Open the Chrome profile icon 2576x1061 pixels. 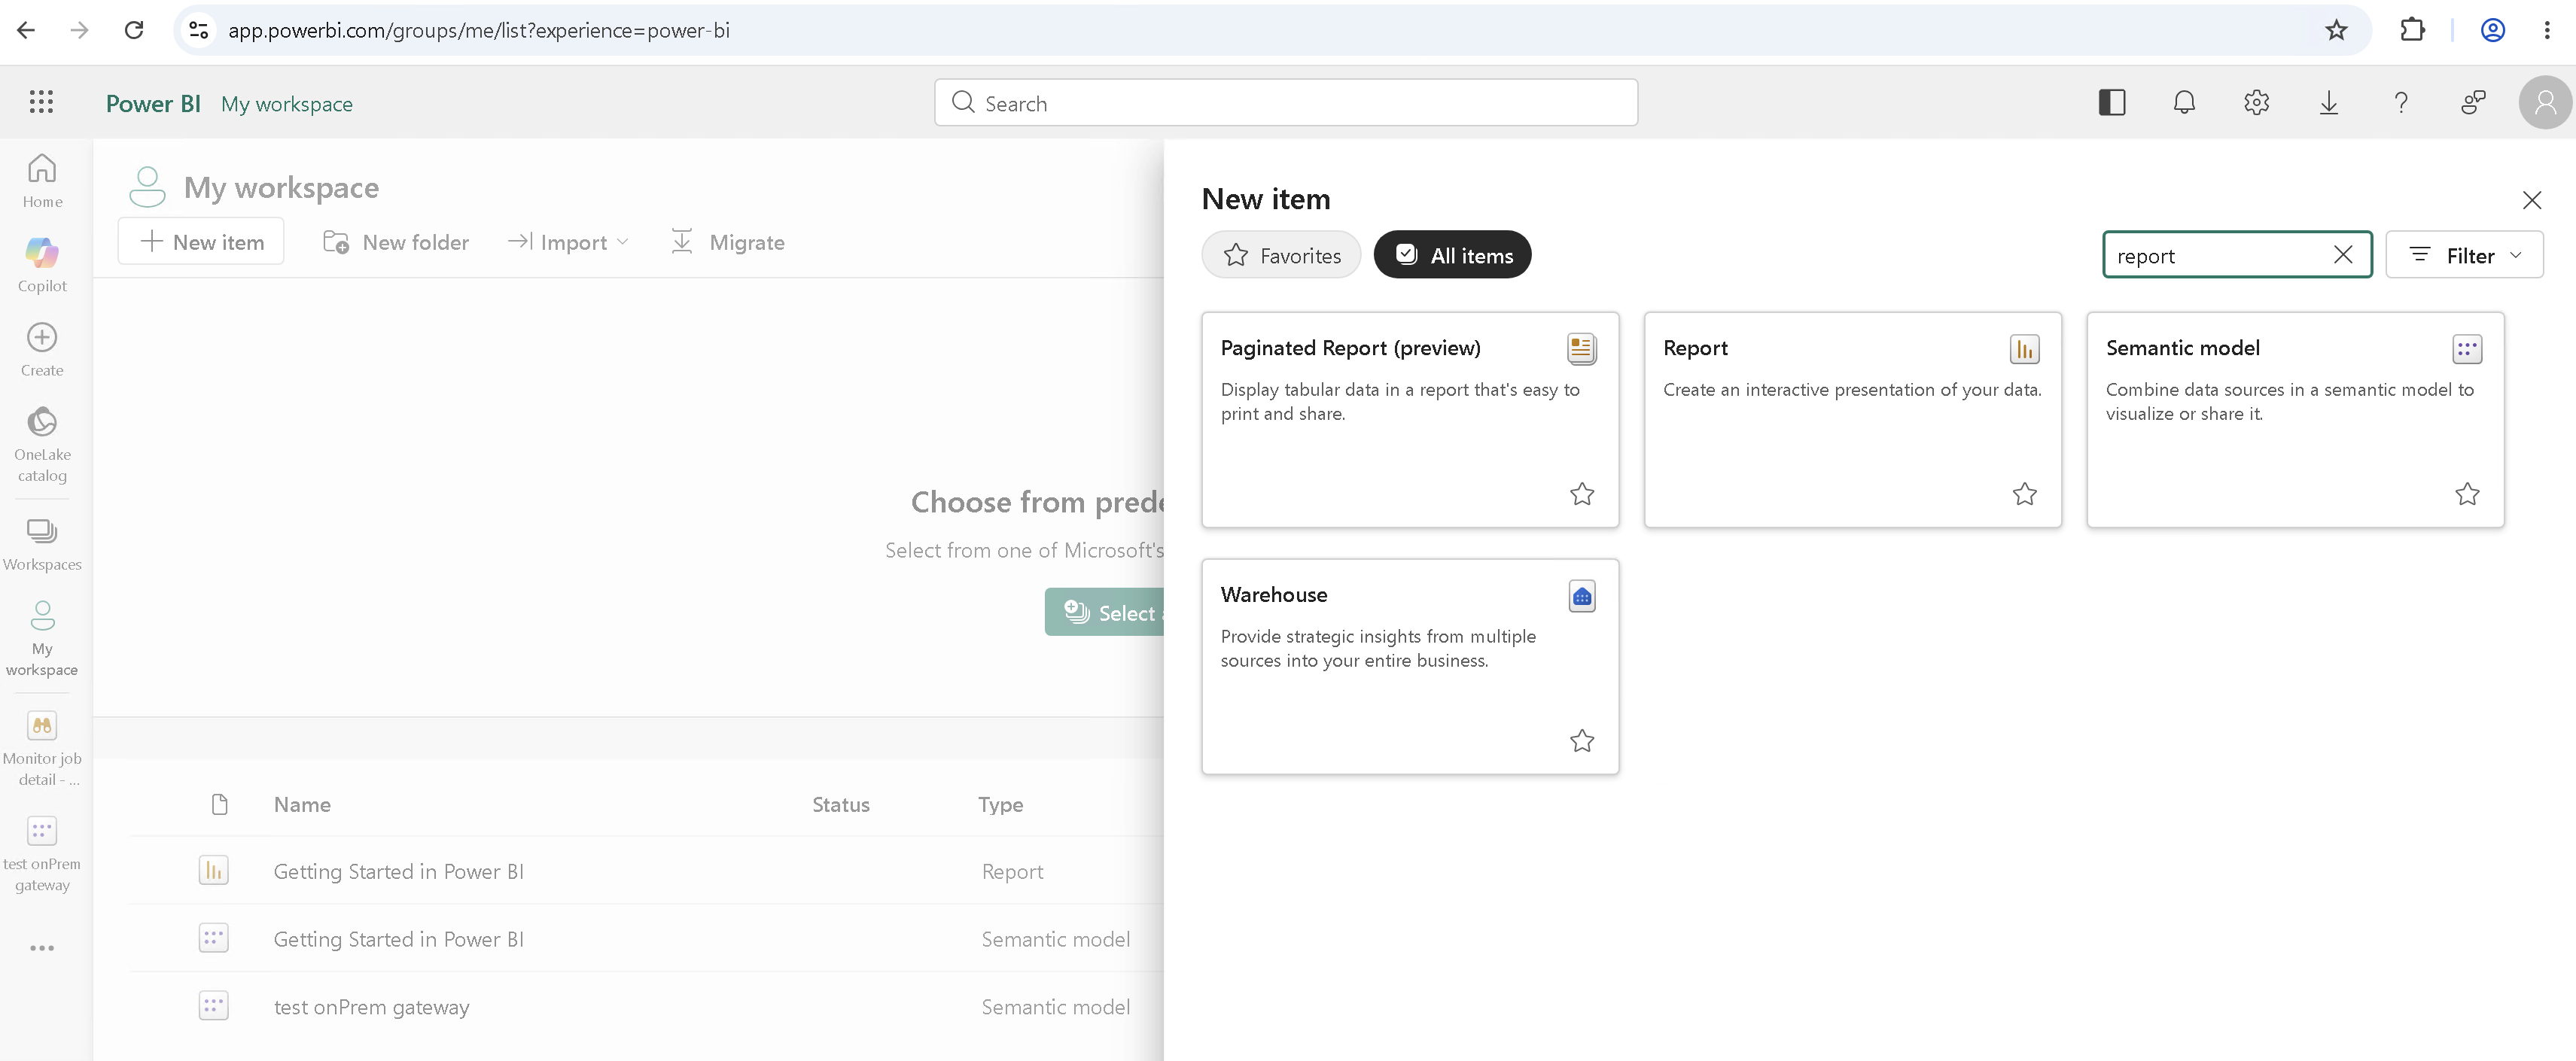(x=2492, y=30)
